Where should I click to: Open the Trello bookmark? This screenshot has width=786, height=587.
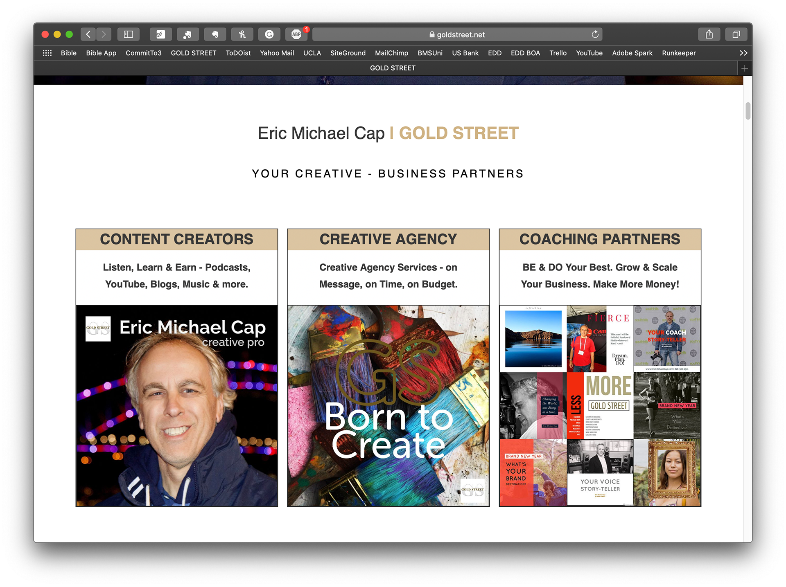(558, 53)
